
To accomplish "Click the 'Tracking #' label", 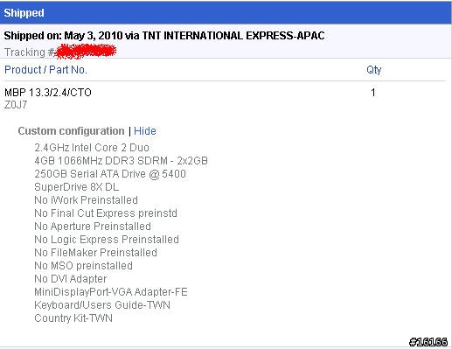I will click(x=29, y=52).
